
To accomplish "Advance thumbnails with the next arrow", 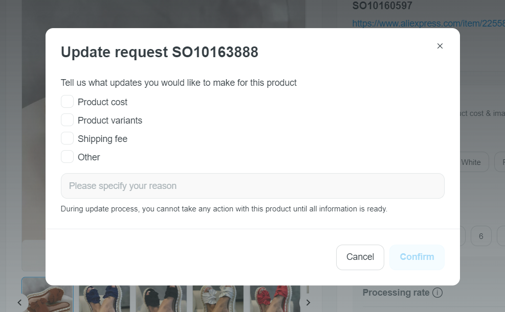I will [x=308, y=302].
